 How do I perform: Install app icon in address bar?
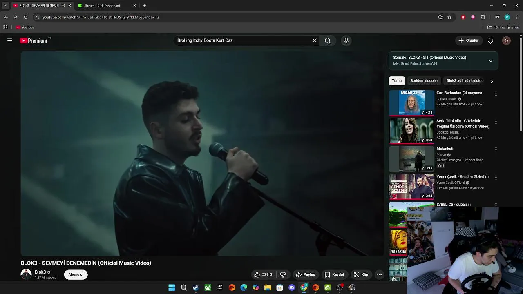click(x=440, y=17)
